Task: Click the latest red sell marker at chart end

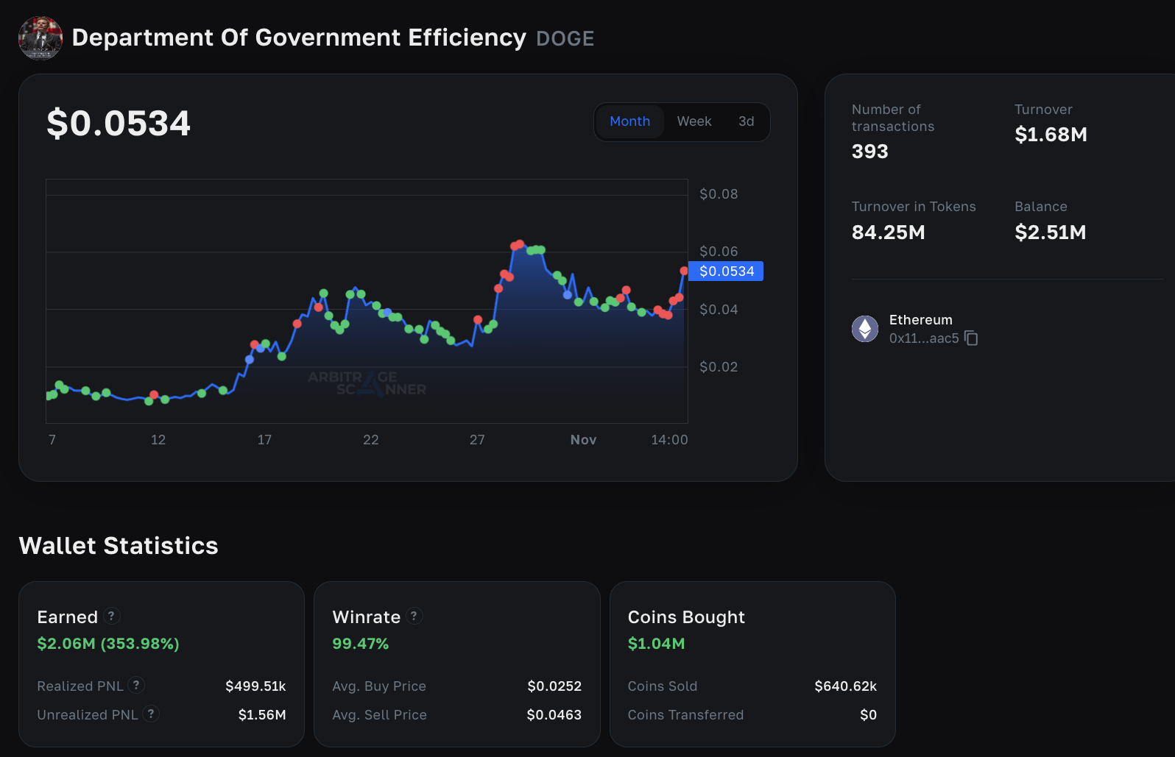Action: tap(684, 271)
